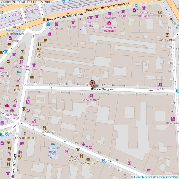Viewport: 179px width, 179px height.
Task: Click the red location marker on Rue du Delta
Action: pyautogui.click(x=92, y=84)
